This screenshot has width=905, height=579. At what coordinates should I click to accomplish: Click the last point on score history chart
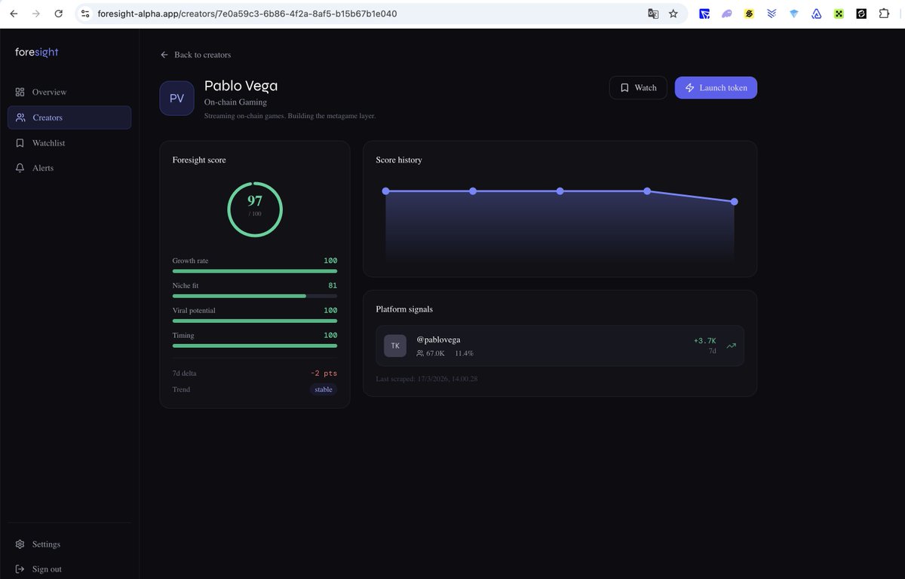pyautogui.click(x=735, y=202)
